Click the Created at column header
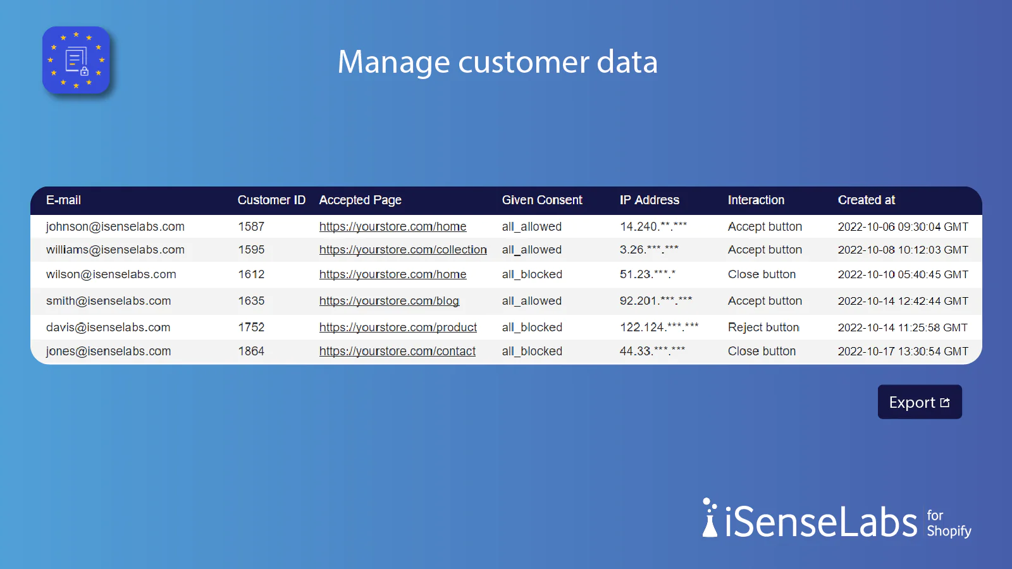 [x=866, y=200]
